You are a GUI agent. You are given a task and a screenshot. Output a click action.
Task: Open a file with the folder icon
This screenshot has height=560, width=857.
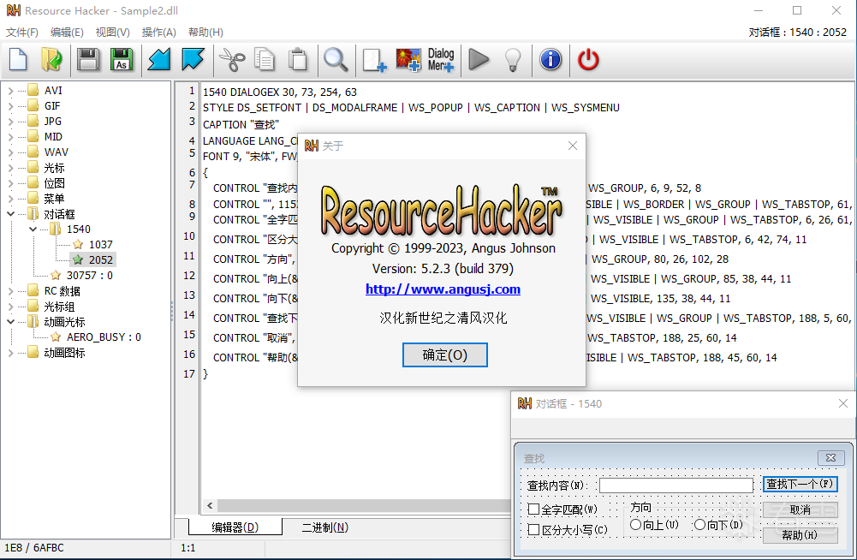click(51, 60)
